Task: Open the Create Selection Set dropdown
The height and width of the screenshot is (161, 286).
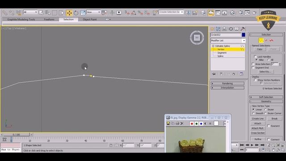Action: (x=182, y=12)
